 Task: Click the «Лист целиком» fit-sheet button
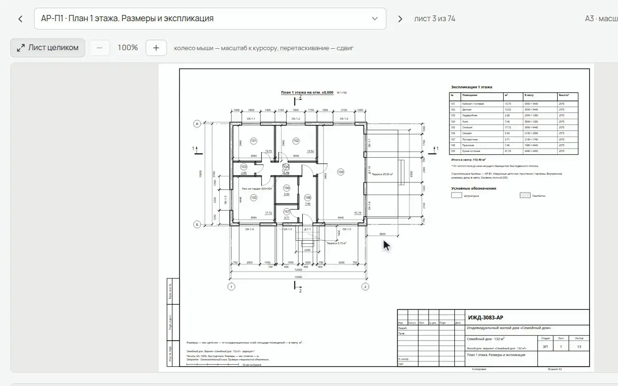(x=48, y=48)
